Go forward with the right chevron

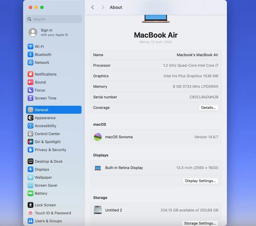(x=103, y=7)
